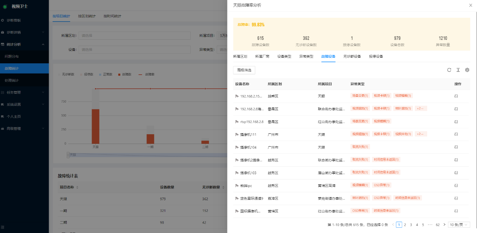Viewport: 477px width, 233px height.
Task: Refresh the fault device list with the refresh icon
Action: (449, 70)
